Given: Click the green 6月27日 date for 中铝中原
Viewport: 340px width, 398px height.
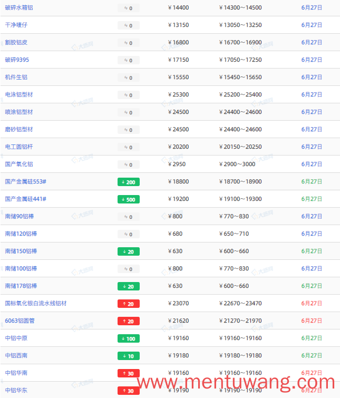Looking at the screenshot, I should click(x=312, y=338).
